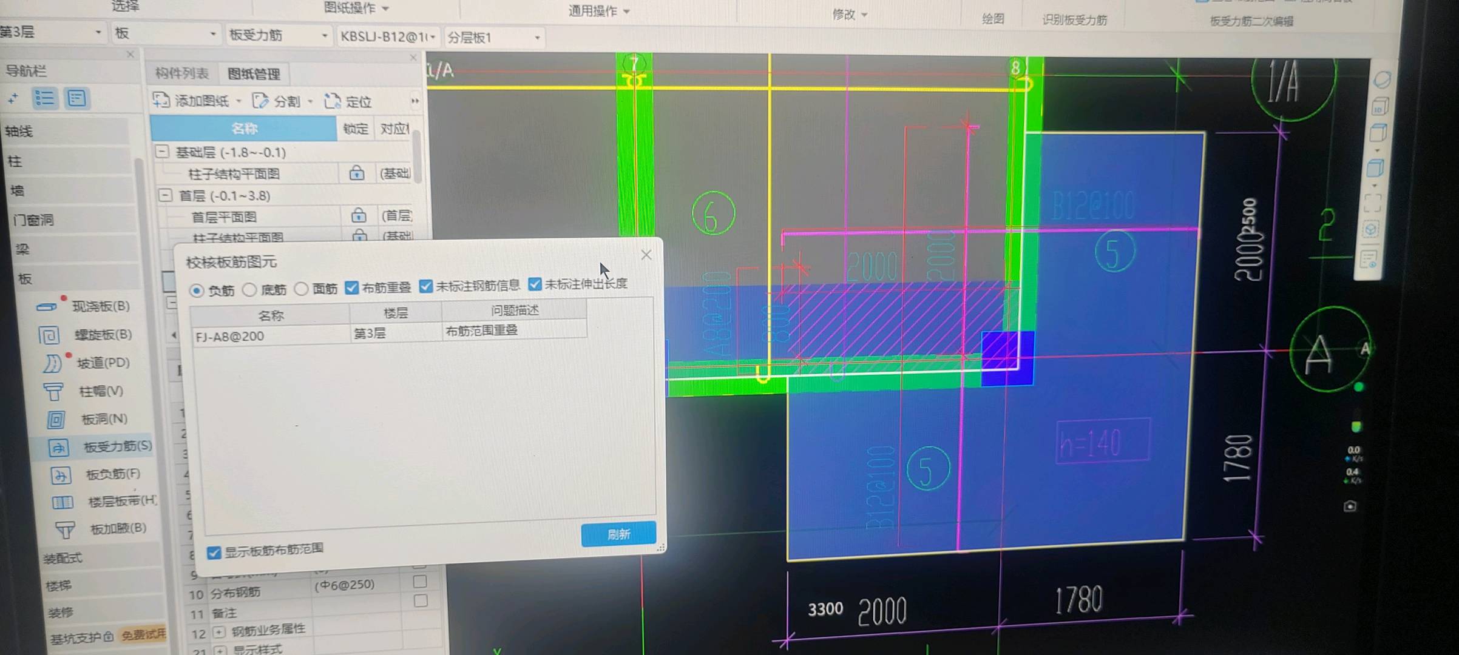Image resolution: width=1459 pixels, height=655 pixels.
Task: Click the 问题描述 column header
Action: pos(514,310)
